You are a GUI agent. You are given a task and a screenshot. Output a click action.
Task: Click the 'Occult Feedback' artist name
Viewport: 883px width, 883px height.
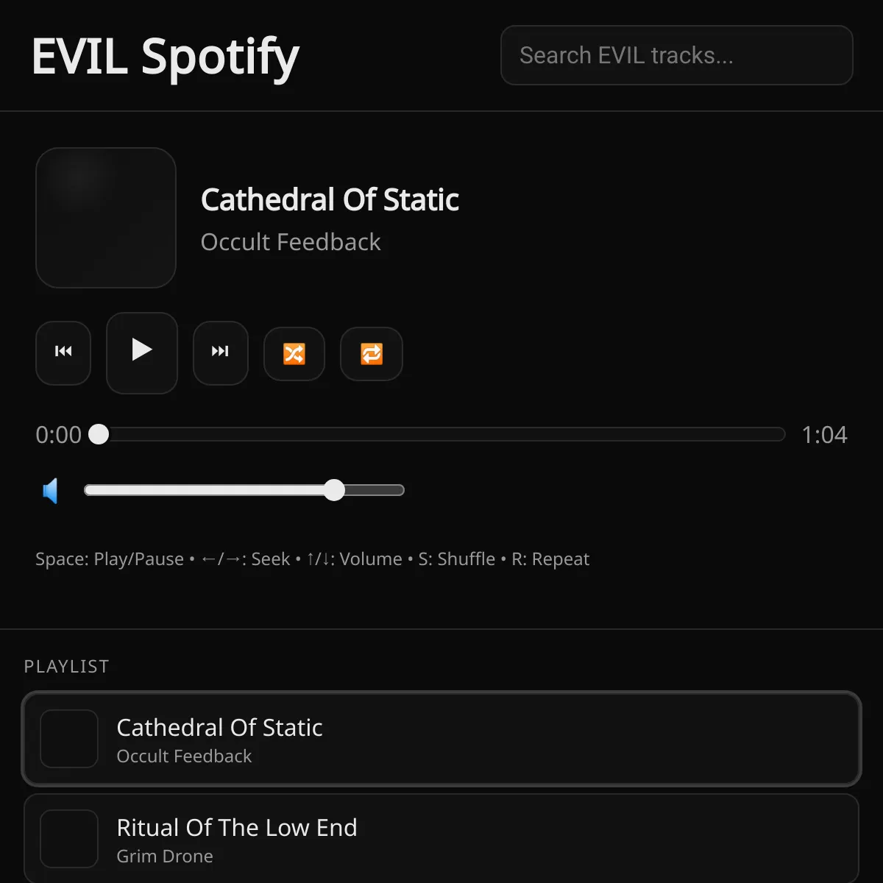(291, 241)
